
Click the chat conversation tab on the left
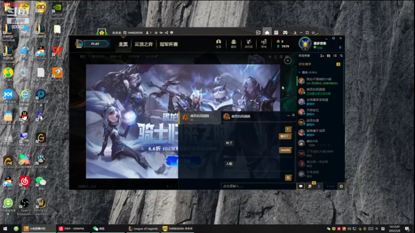[200, 118]
